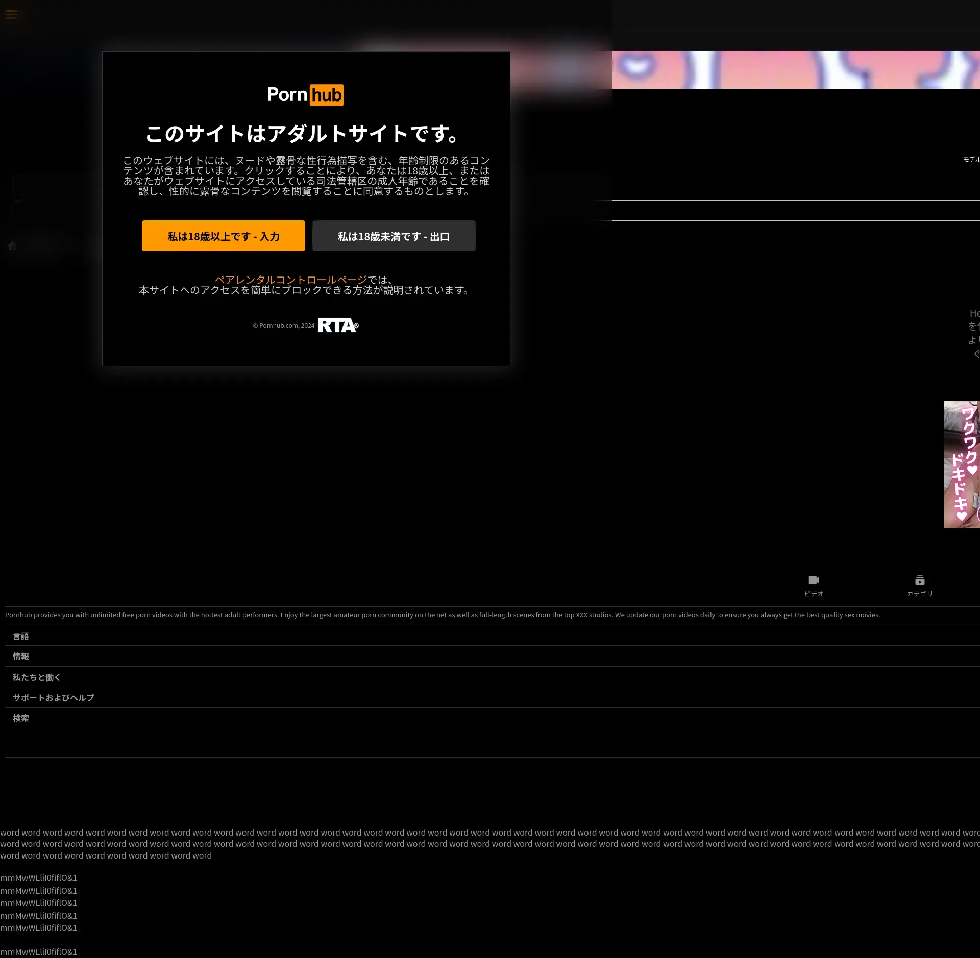The image size is (980, 958).
Task: Click the カテゴリ folder icon
Action: [919, 580]
